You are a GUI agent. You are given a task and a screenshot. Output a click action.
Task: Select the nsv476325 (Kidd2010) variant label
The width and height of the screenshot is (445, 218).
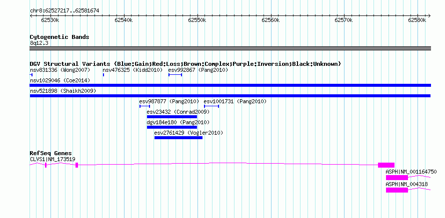point(132,70)
